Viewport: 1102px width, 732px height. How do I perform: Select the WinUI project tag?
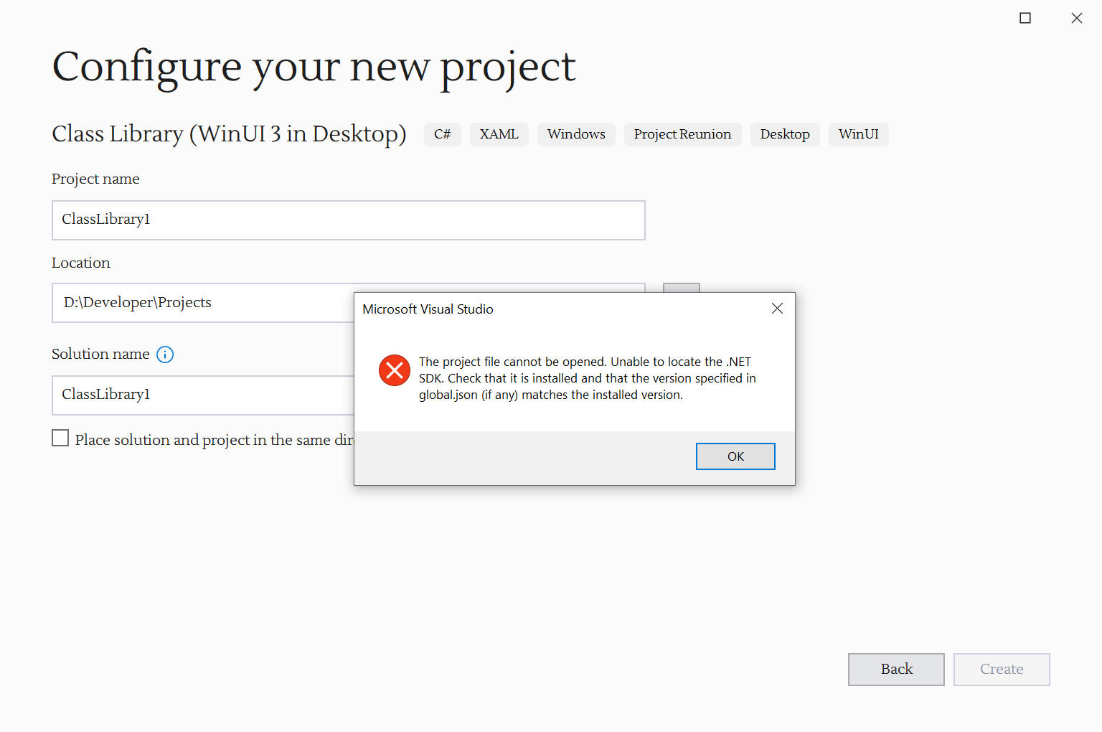[858, 134]
